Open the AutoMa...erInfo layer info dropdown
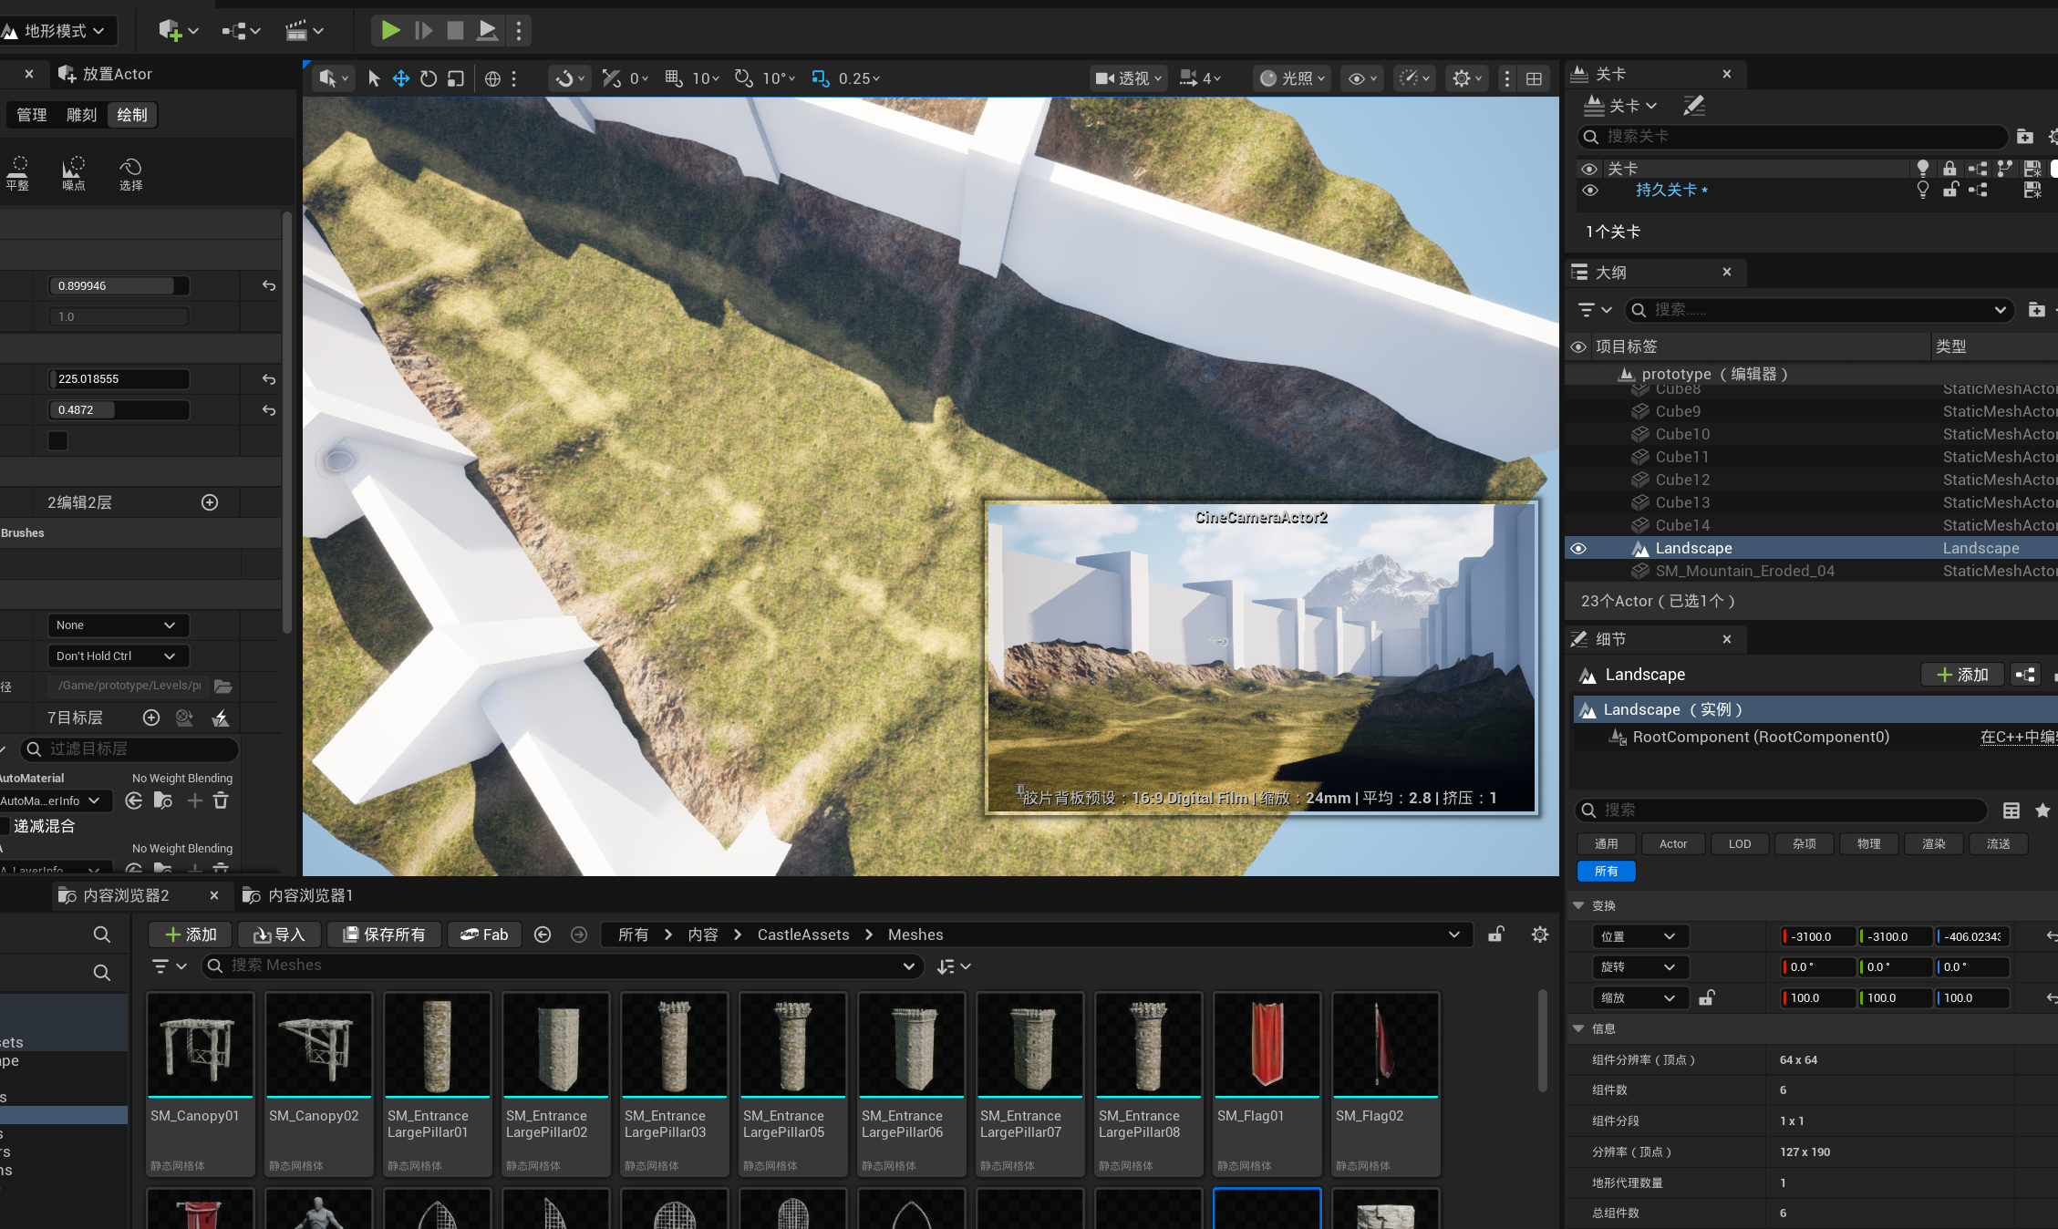Viewport: 2058px width, 1229px height. click(55, 800)
